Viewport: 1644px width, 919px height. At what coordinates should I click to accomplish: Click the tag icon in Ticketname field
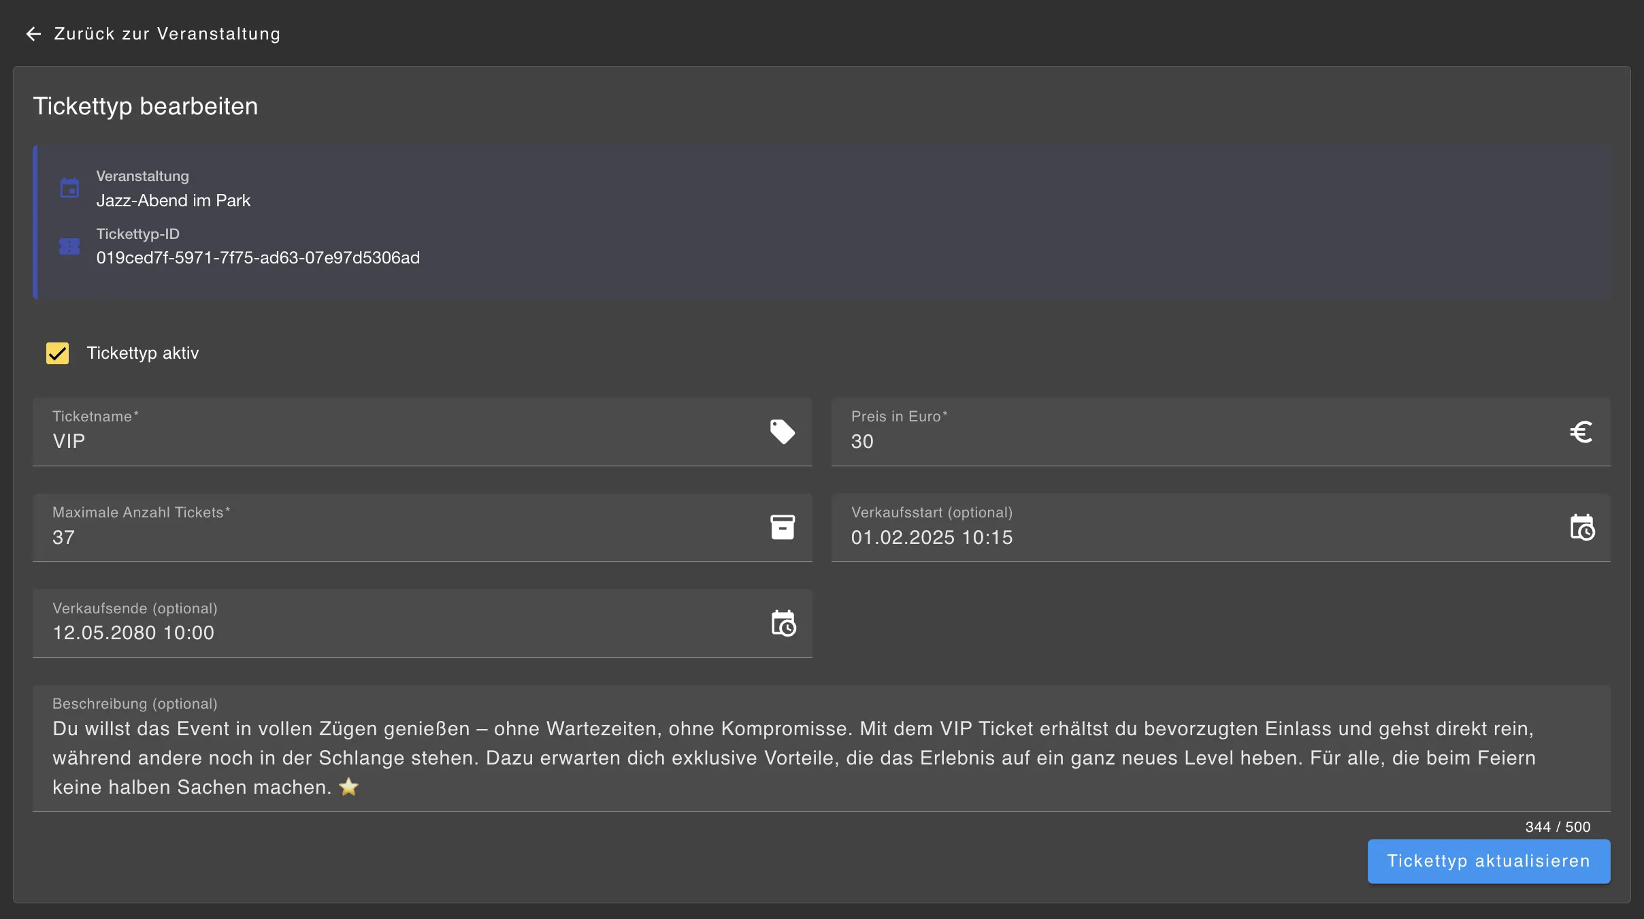[x=782, y=432]
